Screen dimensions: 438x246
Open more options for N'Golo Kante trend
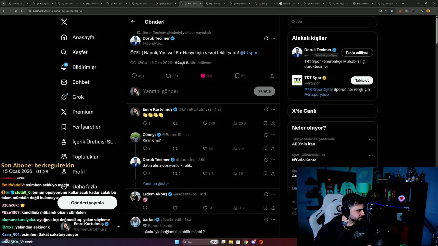[371, 156]
